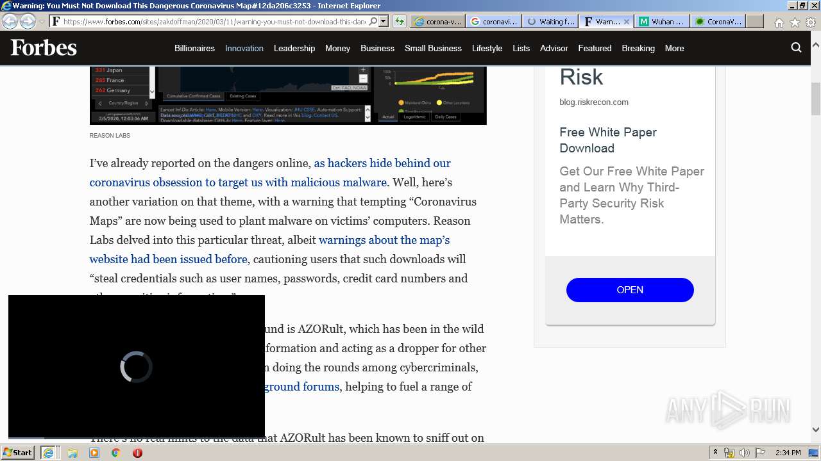
Task: Switch to the corona-v... tab
Action: [x=438, y=21]
